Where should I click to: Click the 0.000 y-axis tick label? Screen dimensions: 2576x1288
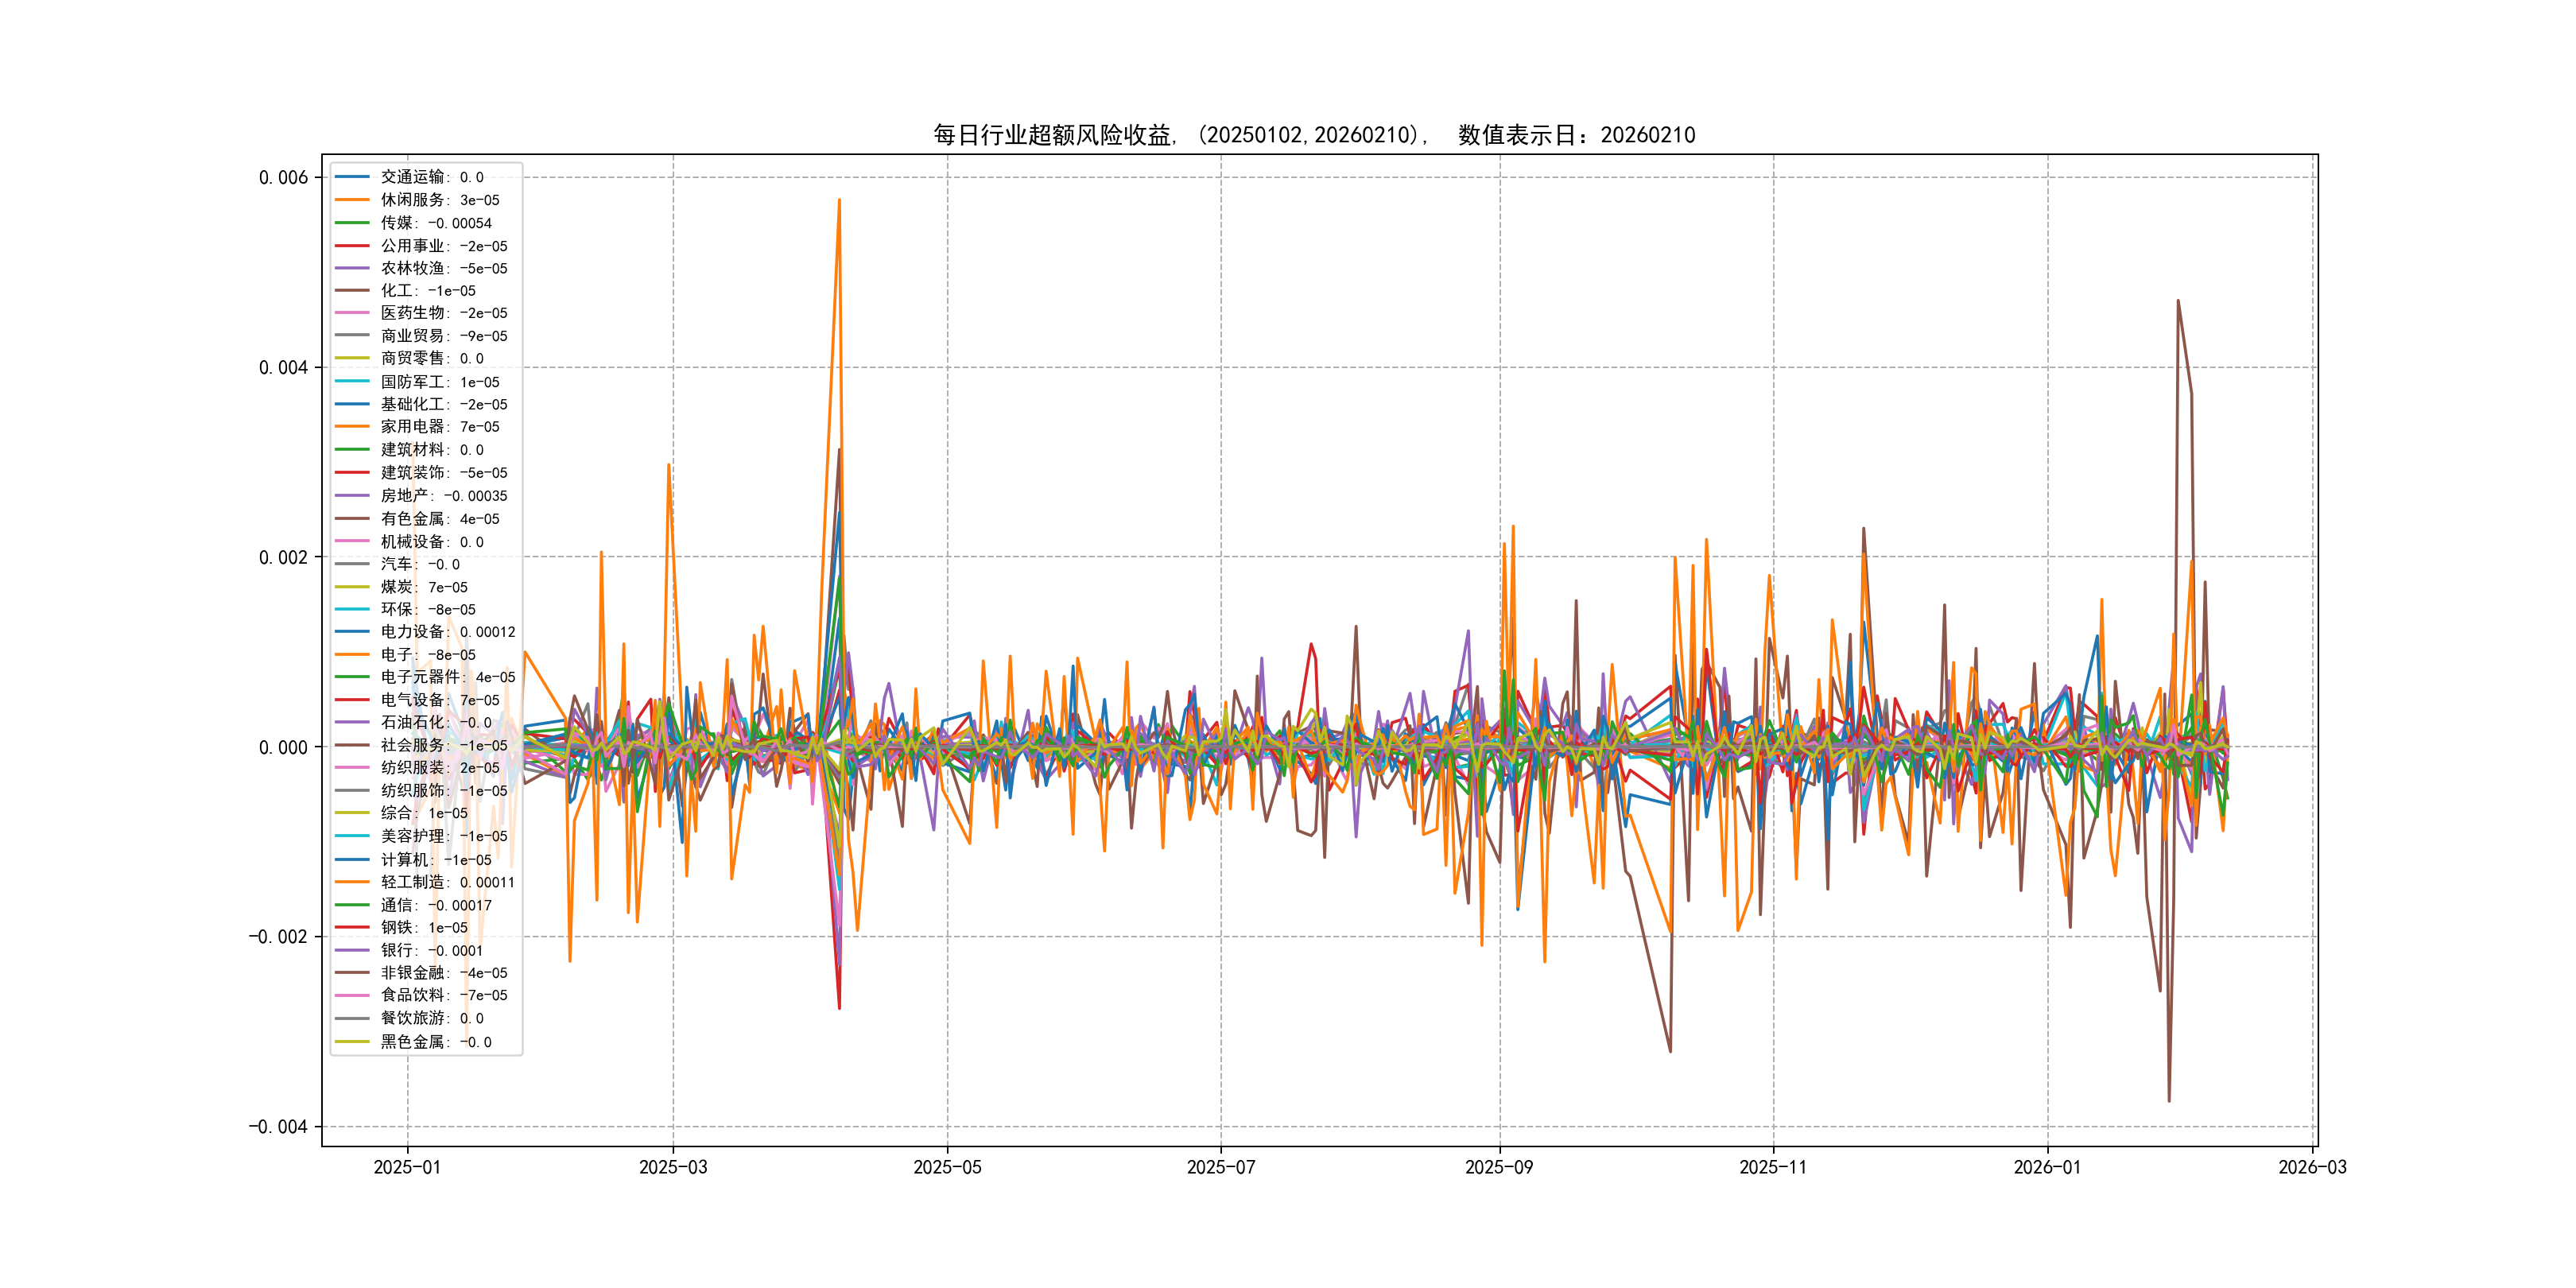[283, 747]
